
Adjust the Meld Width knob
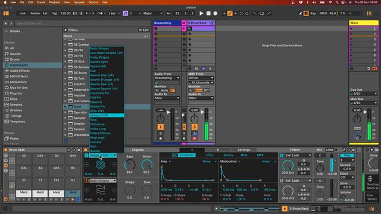click(x=146, y=165)
